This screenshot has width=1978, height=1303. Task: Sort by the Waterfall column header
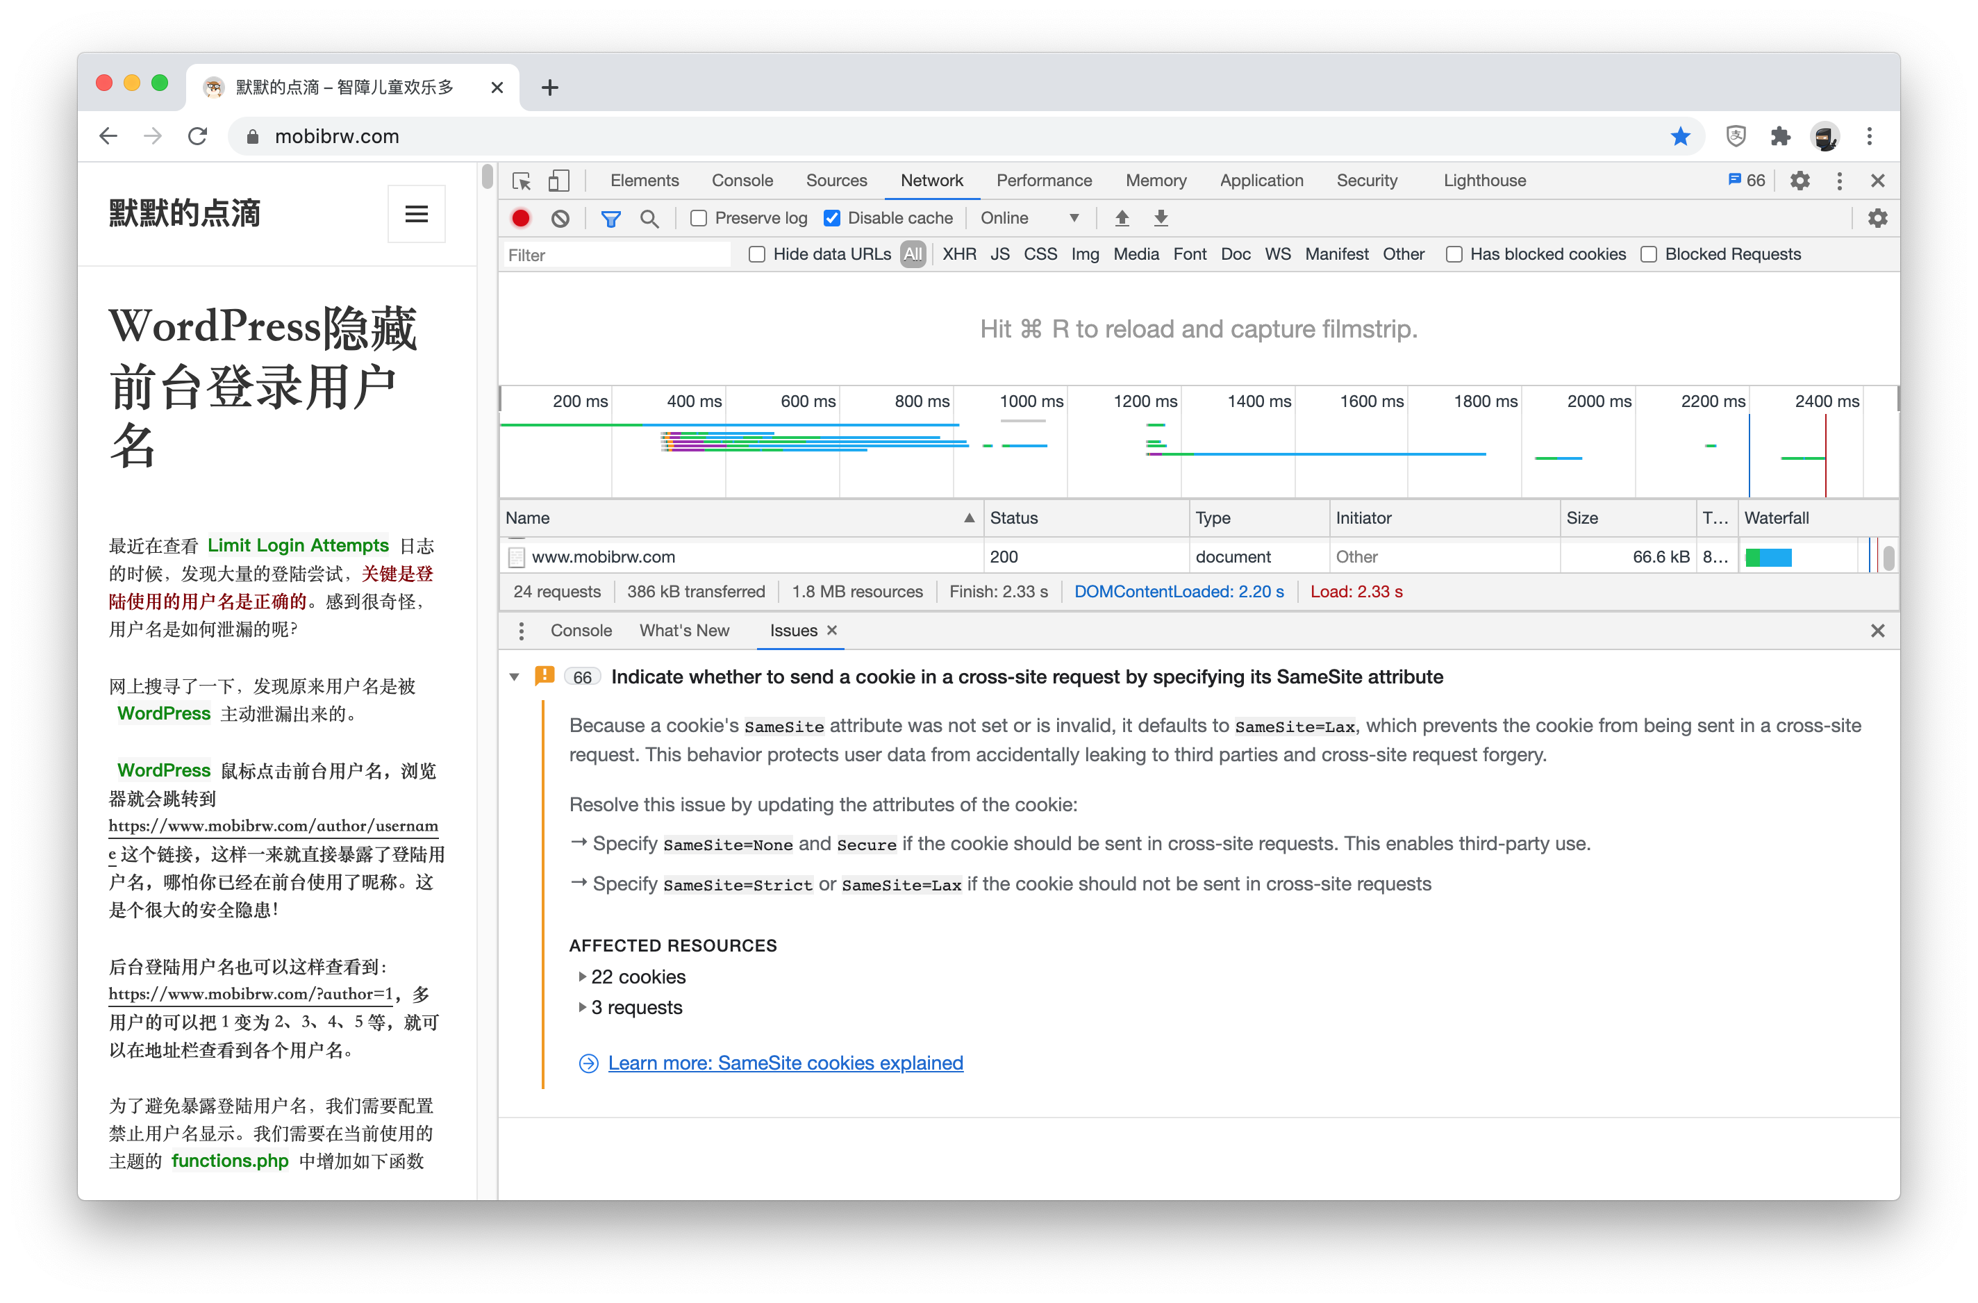tap(1818, 517)
